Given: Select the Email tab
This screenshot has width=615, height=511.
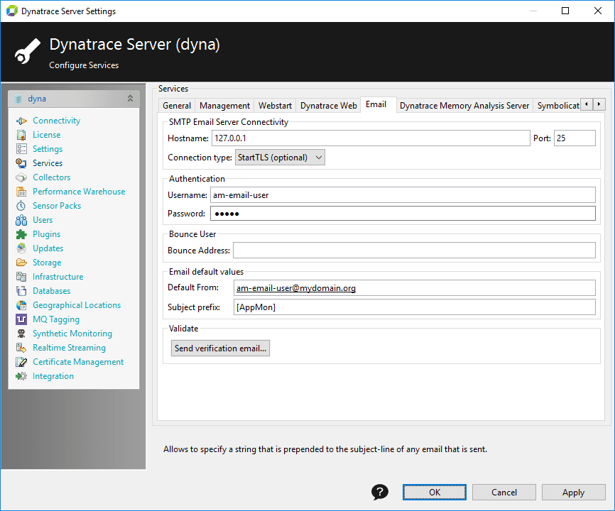Looking at the screenshot, I should (376, 104).
